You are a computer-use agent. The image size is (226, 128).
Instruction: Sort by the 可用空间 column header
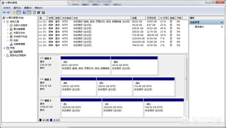[152, 18]
